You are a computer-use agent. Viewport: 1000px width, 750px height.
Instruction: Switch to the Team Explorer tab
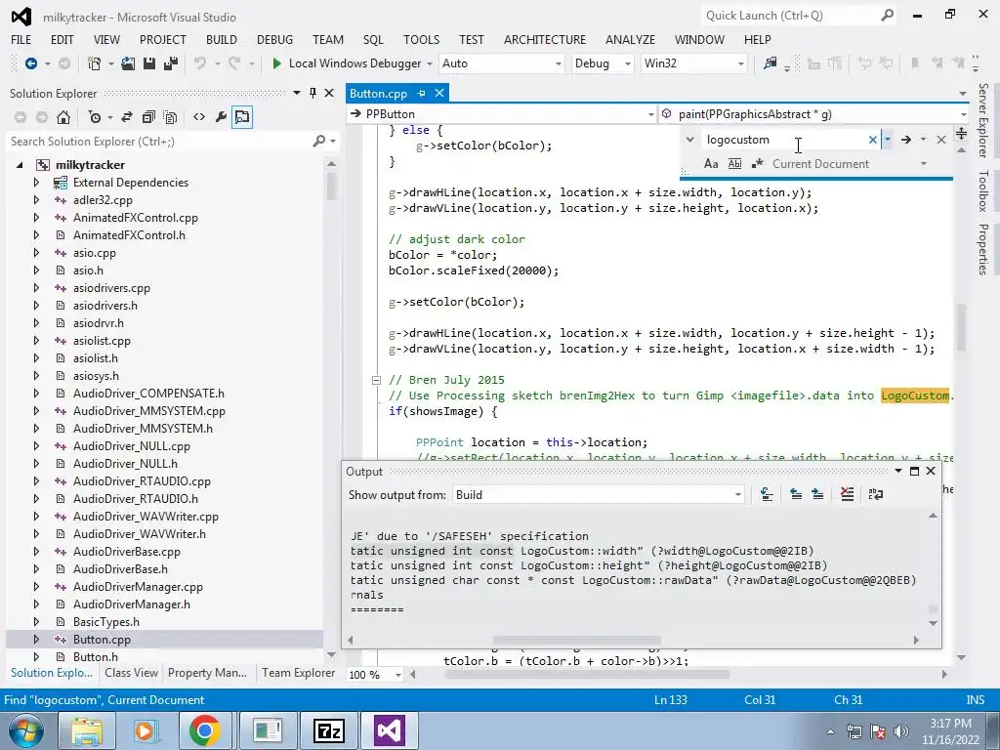point(298,673)
